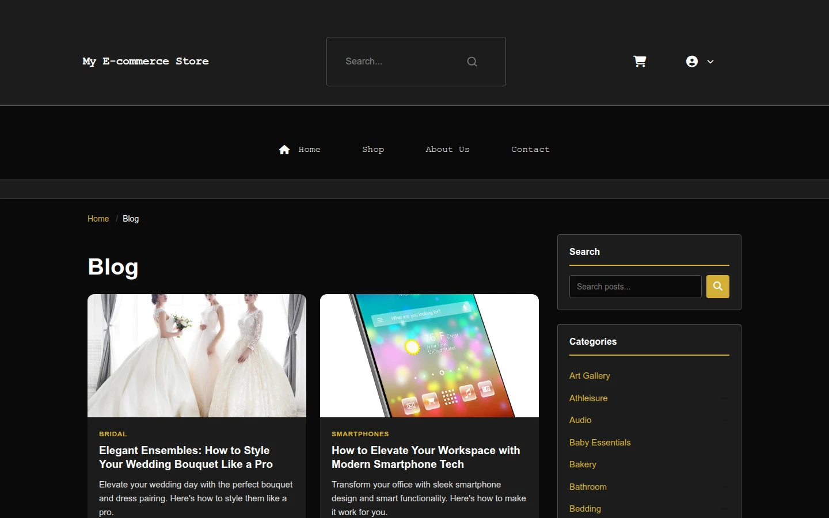Image resolution: width=829 pixels, height=518 pixels.
Task: Open the Shop menu item
Action: pos(373,150)
